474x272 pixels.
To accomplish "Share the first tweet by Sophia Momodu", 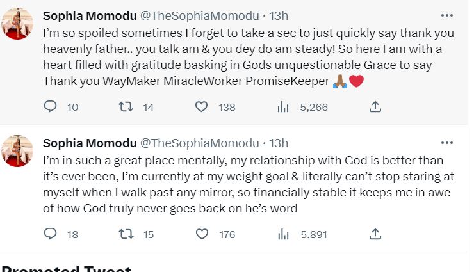I will point(376,108).
